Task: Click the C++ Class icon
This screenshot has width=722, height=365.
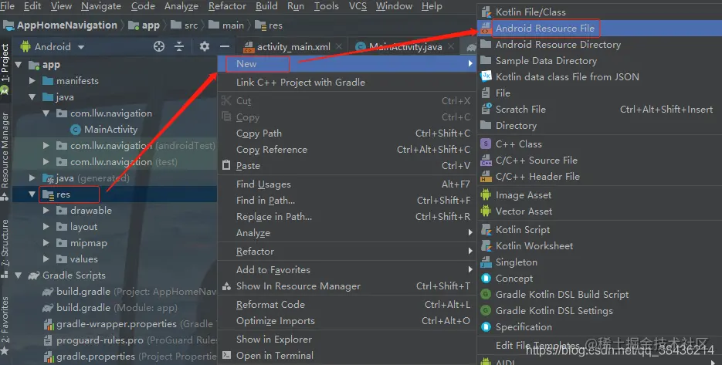Action: point(486,144)
